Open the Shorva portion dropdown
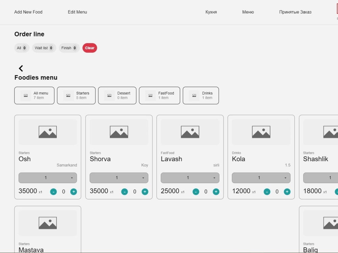 (x=119, y=178)
